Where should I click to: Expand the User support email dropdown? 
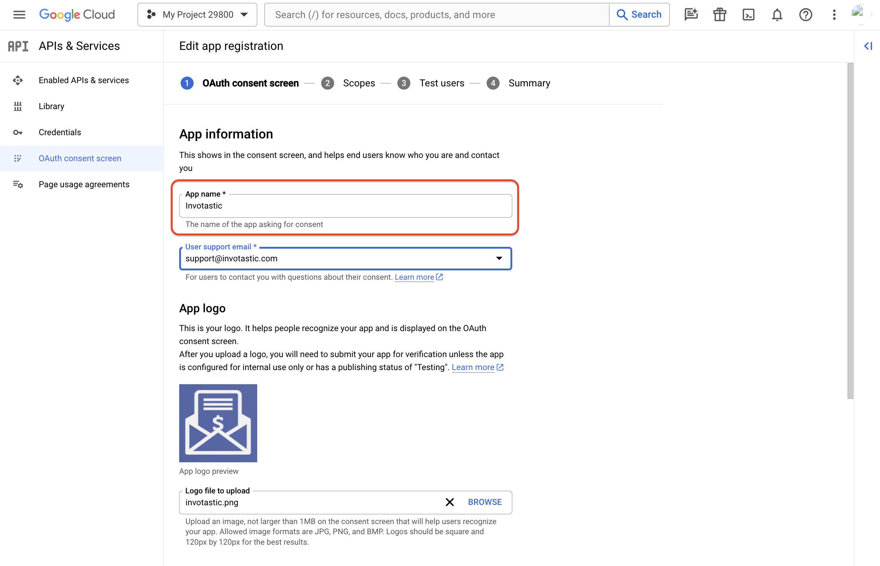coord(345,258)
